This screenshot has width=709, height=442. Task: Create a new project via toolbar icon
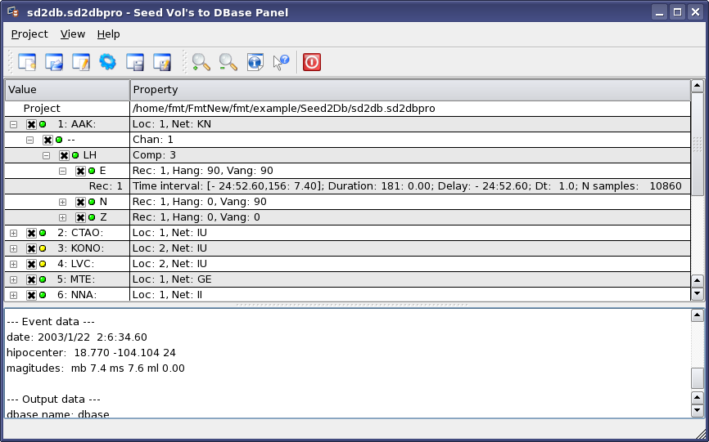(27, 62)
